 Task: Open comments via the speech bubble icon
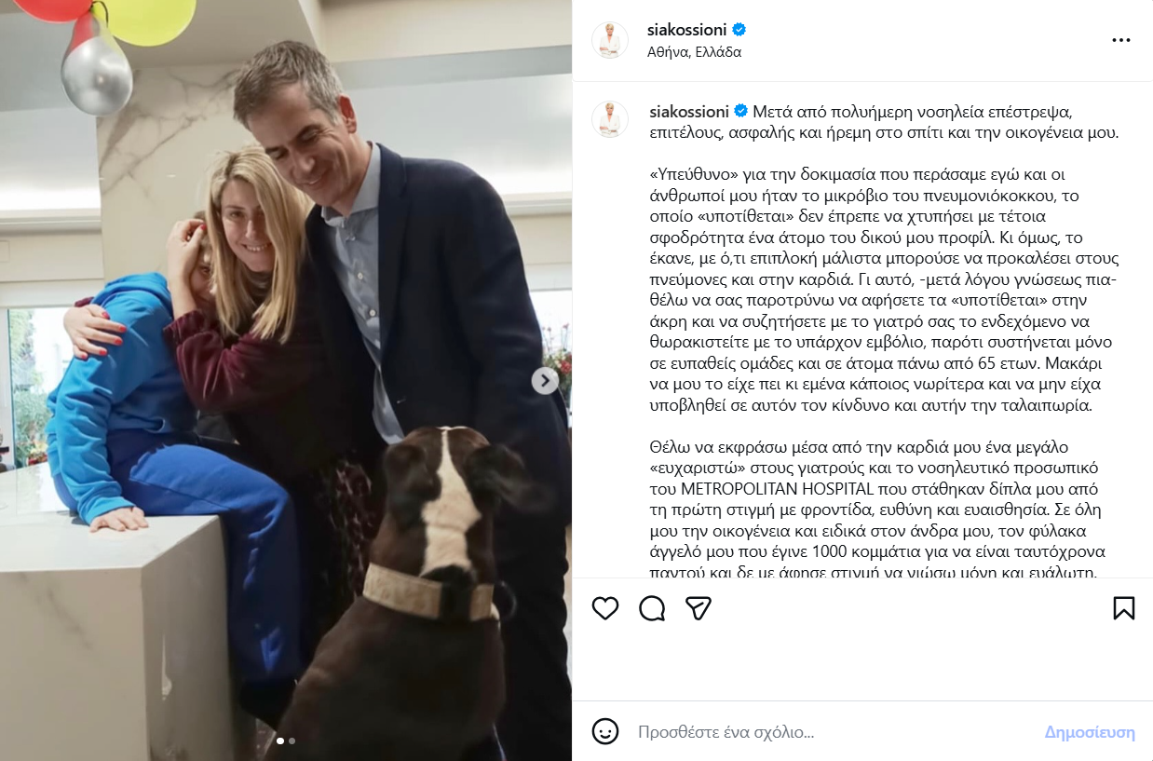[652, 608]
